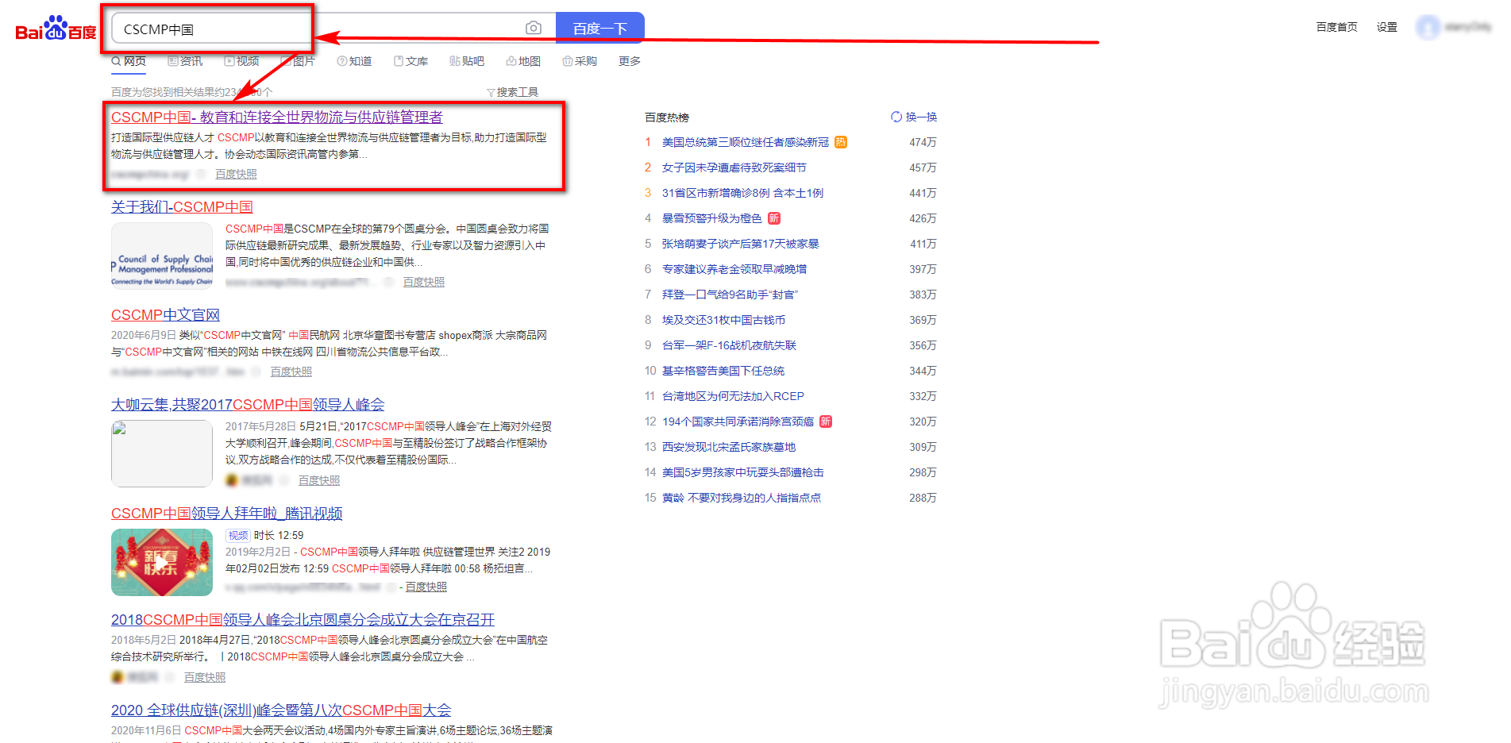Open hot item 张培萌妻子谈产后第17天被家暴
Image resolution: width=1511 pixels, height=743 pixels.
[x=741, y=244]
